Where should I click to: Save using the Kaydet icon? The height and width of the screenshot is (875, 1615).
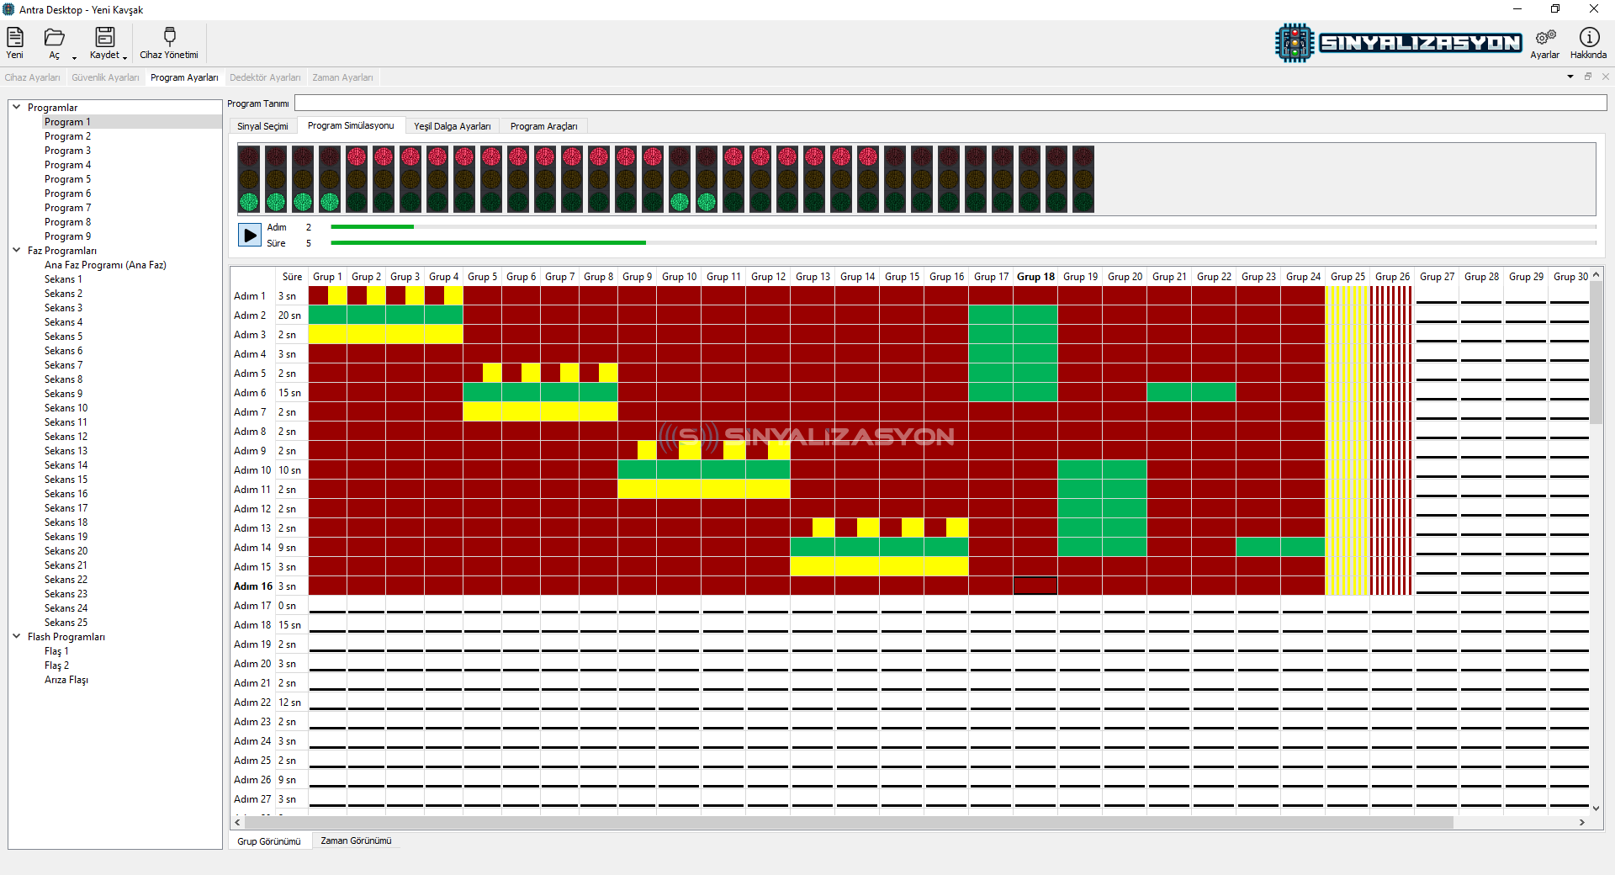coord(104,37)
